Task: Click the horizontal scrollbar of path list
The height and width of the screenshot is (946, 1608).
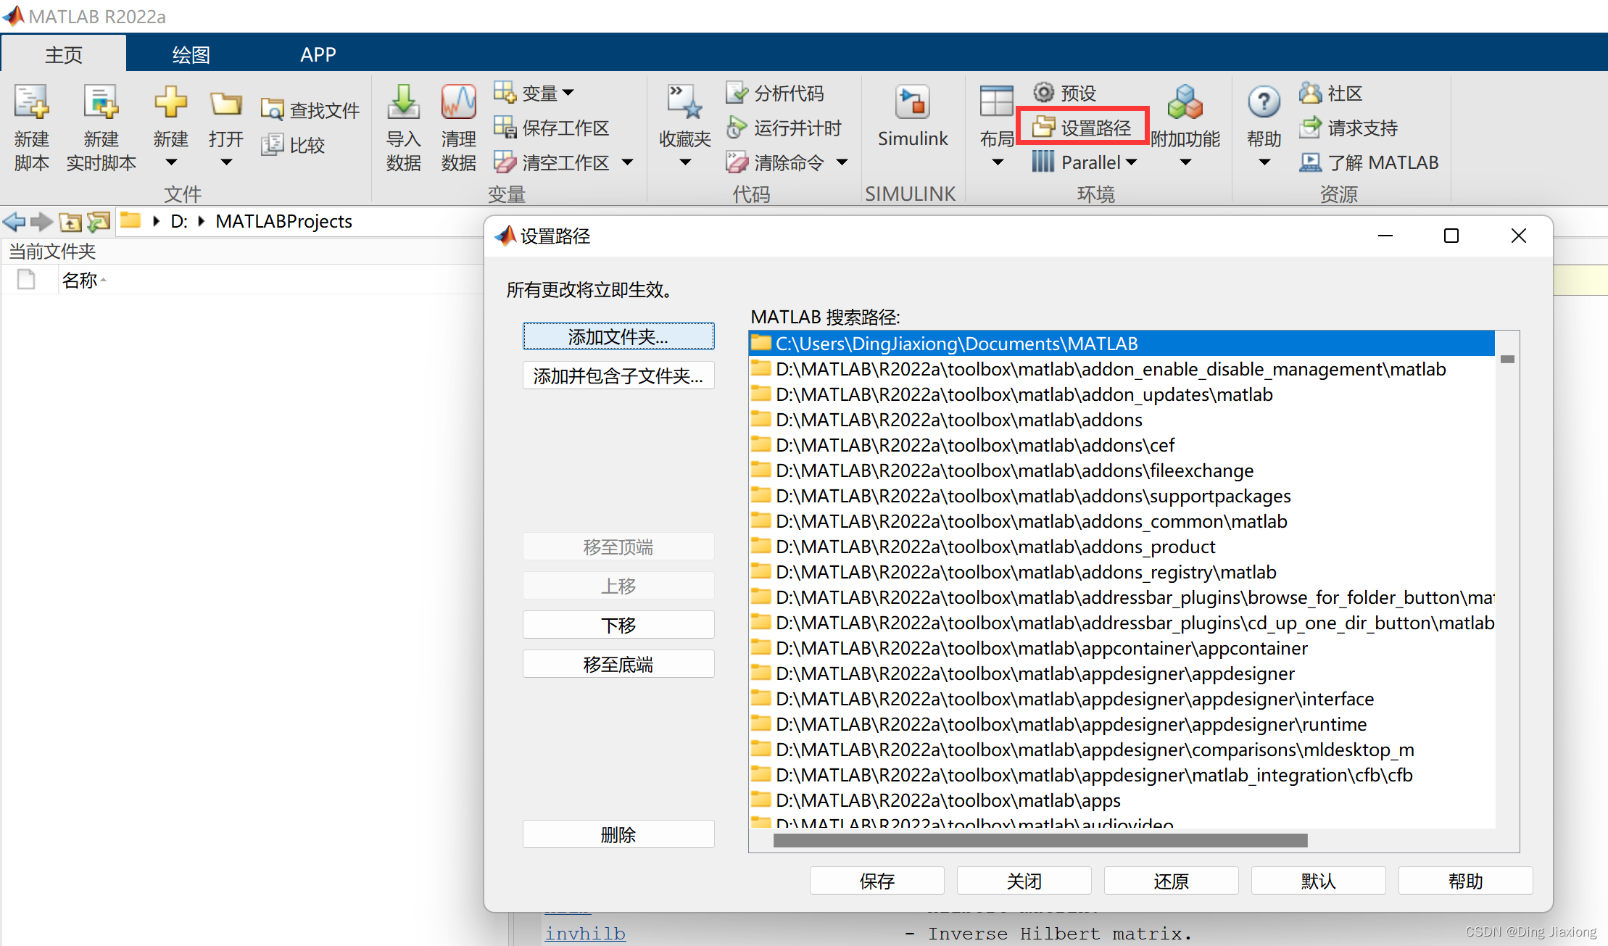Action: (1040, 841)
